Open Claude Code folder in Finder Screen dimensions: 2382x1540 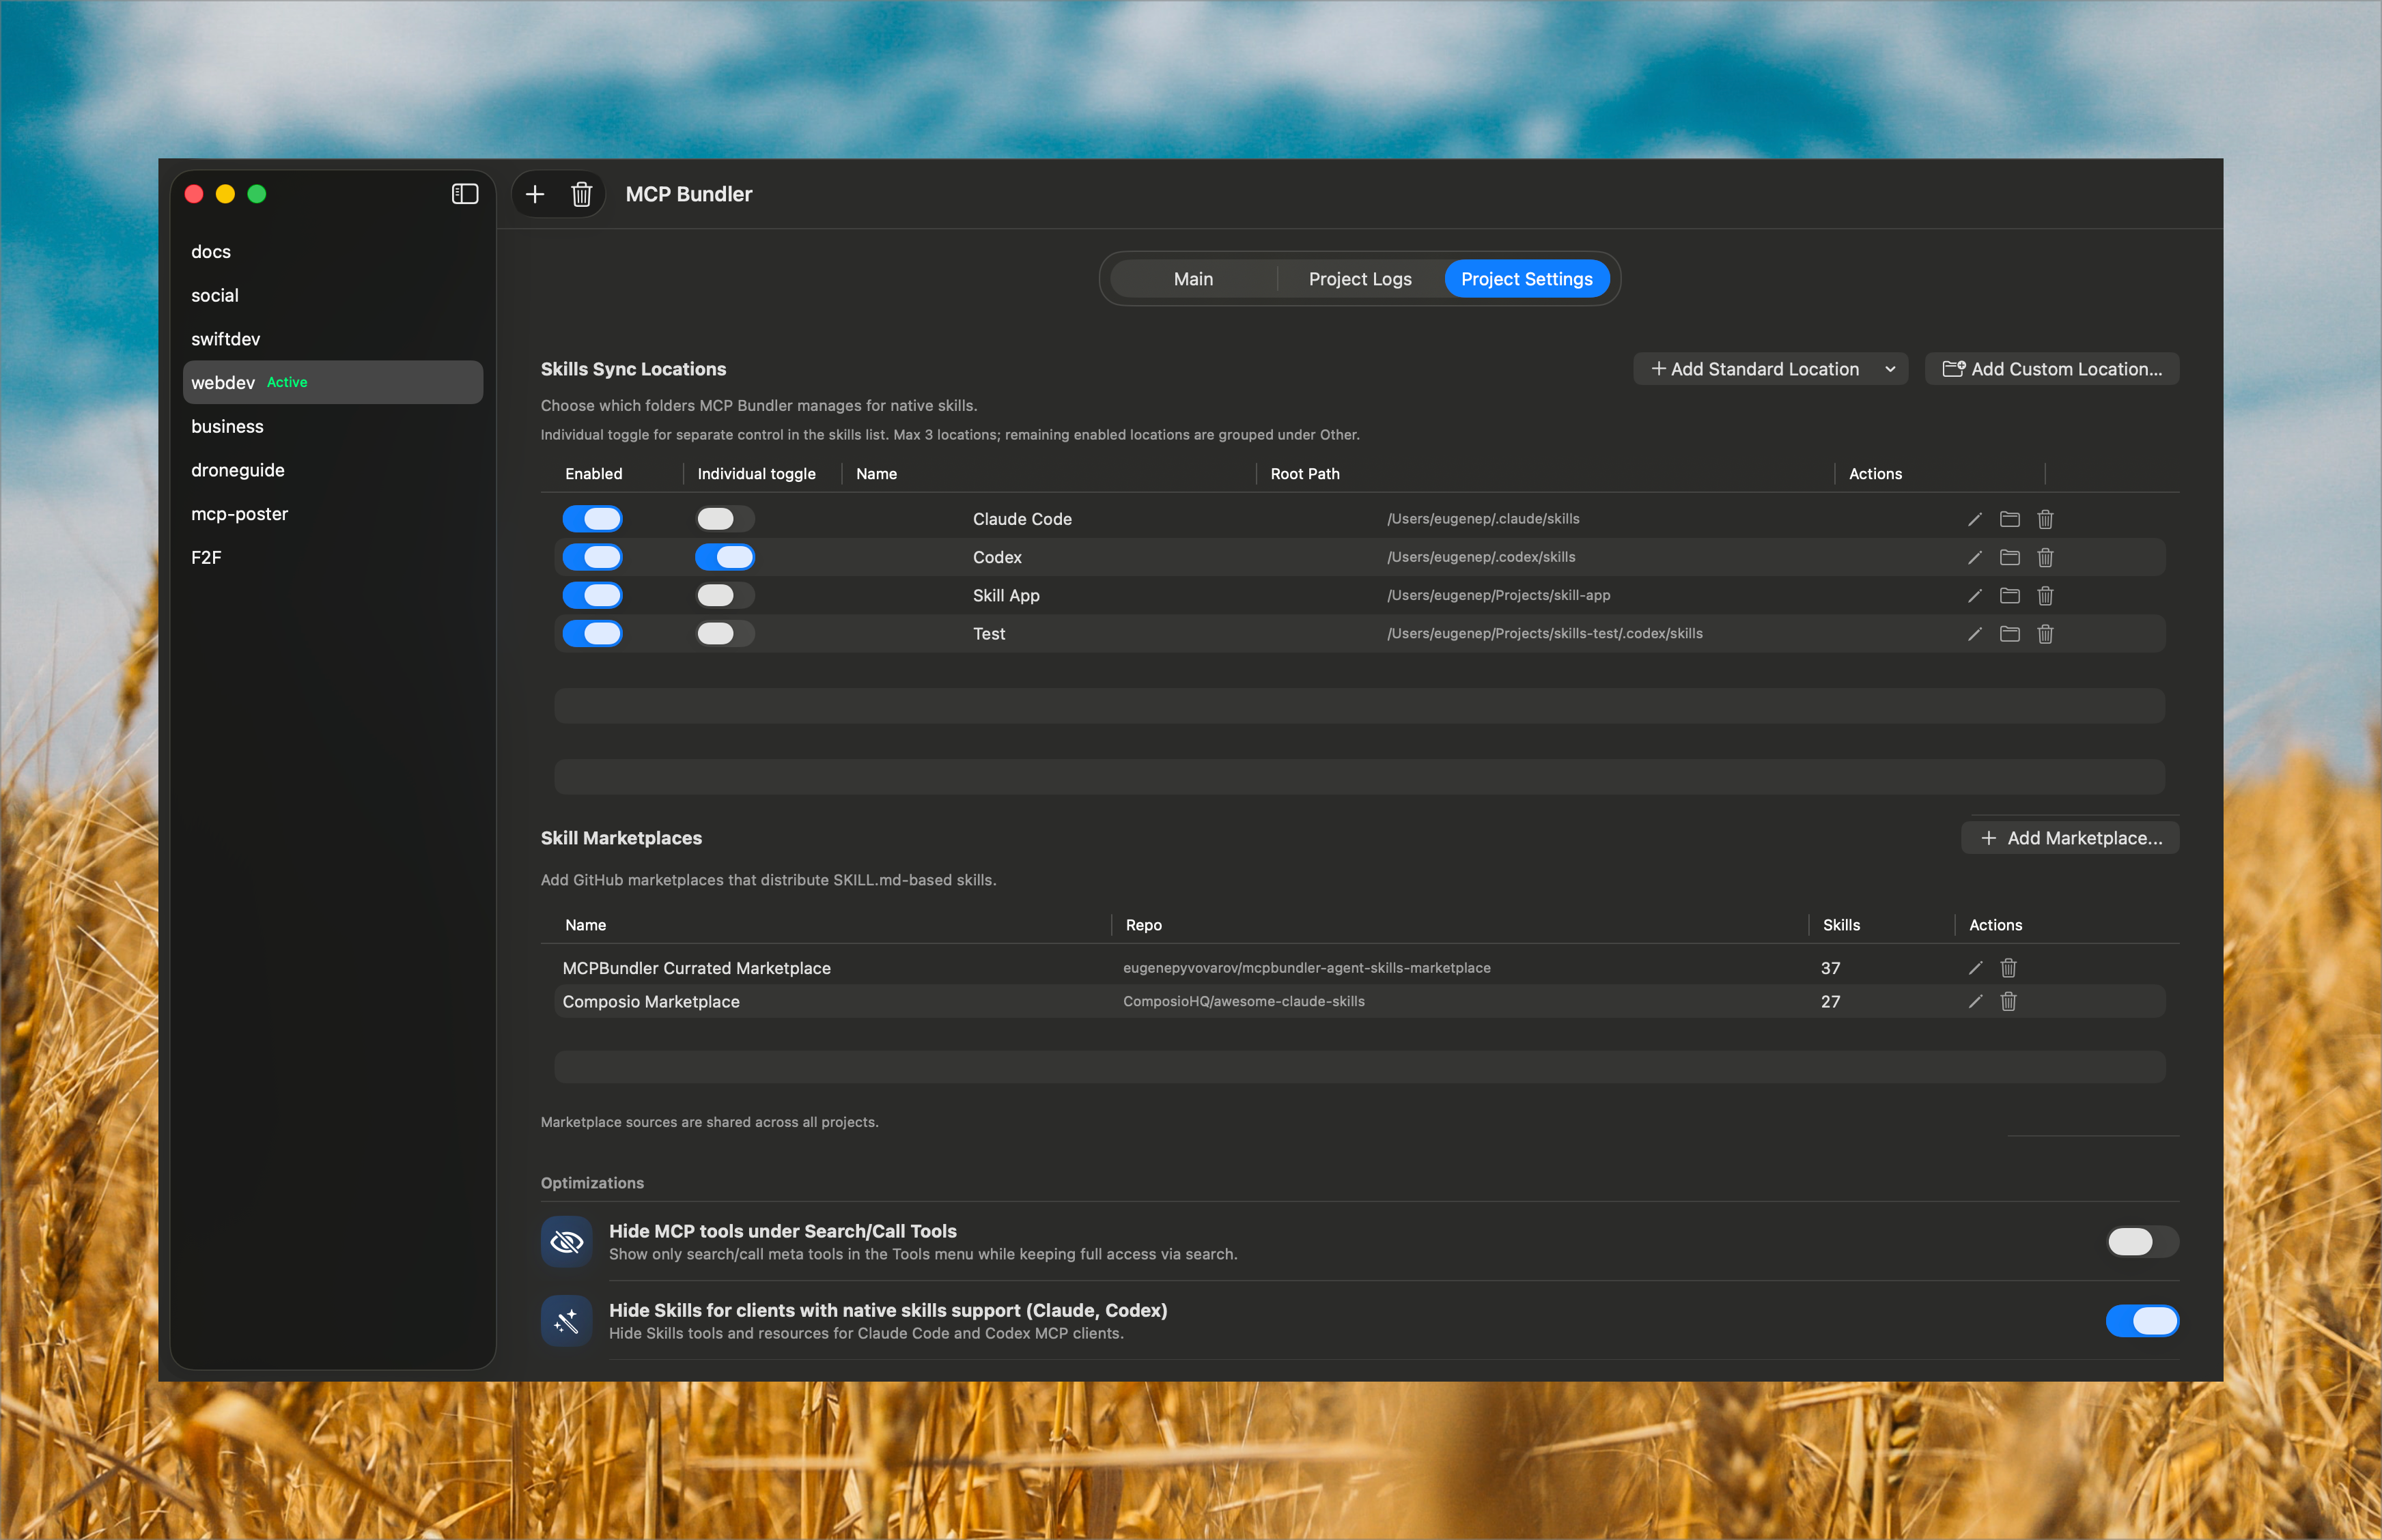2010,519
